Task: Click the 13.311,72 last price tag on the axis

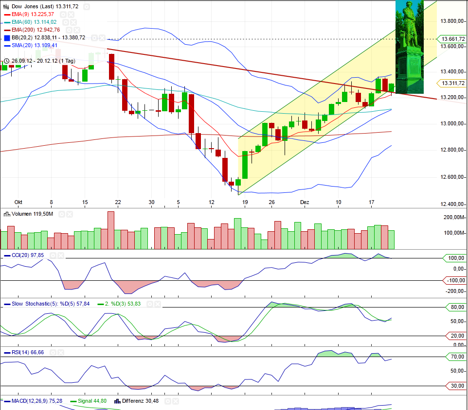Action: pyautogui.click(x=451, y=84)
